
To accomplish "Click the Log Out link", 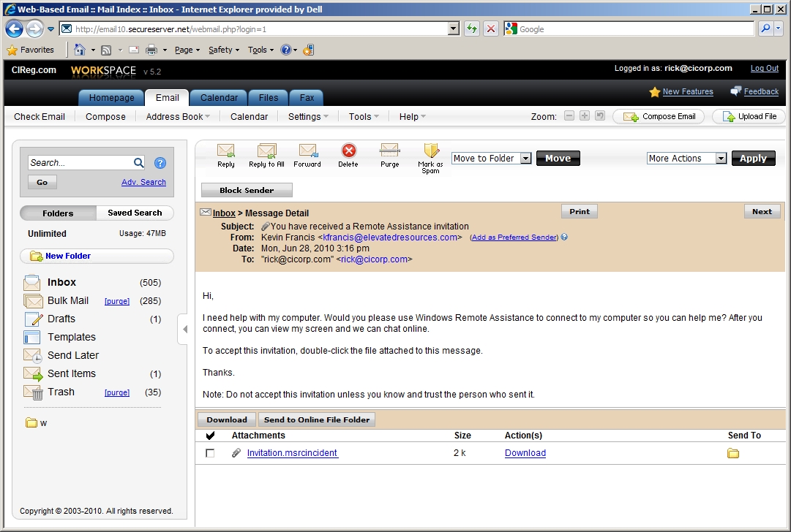I will 764,68.
